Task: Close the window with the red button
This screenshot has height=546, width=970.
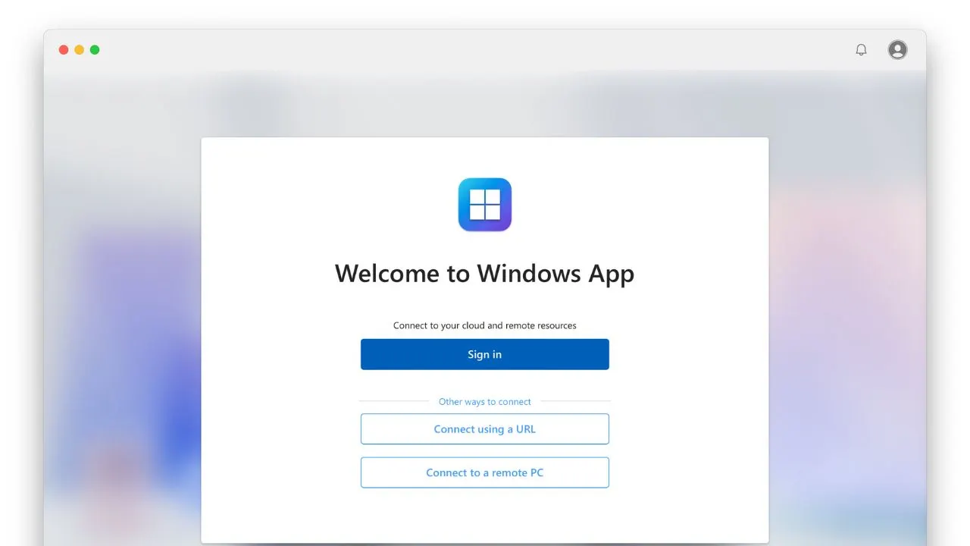Action: [x=64, y=50]
